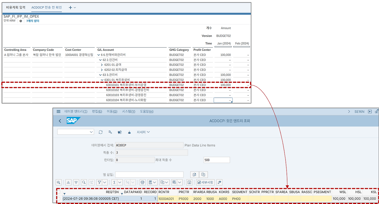This screenshot has width=379, height=204.
Task: Open the 자세히 dropdown menu
Action: (x=142, y=132)
